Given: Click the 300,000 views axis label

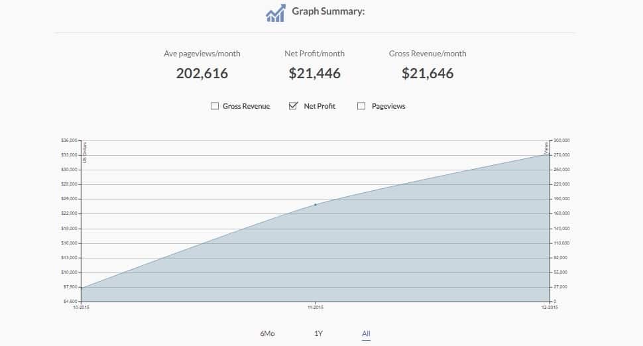Looking at the screenshot, I should [561, 141].
